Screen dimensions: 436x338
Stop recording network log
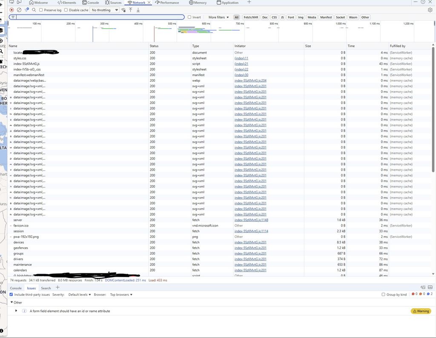point(12,10)
